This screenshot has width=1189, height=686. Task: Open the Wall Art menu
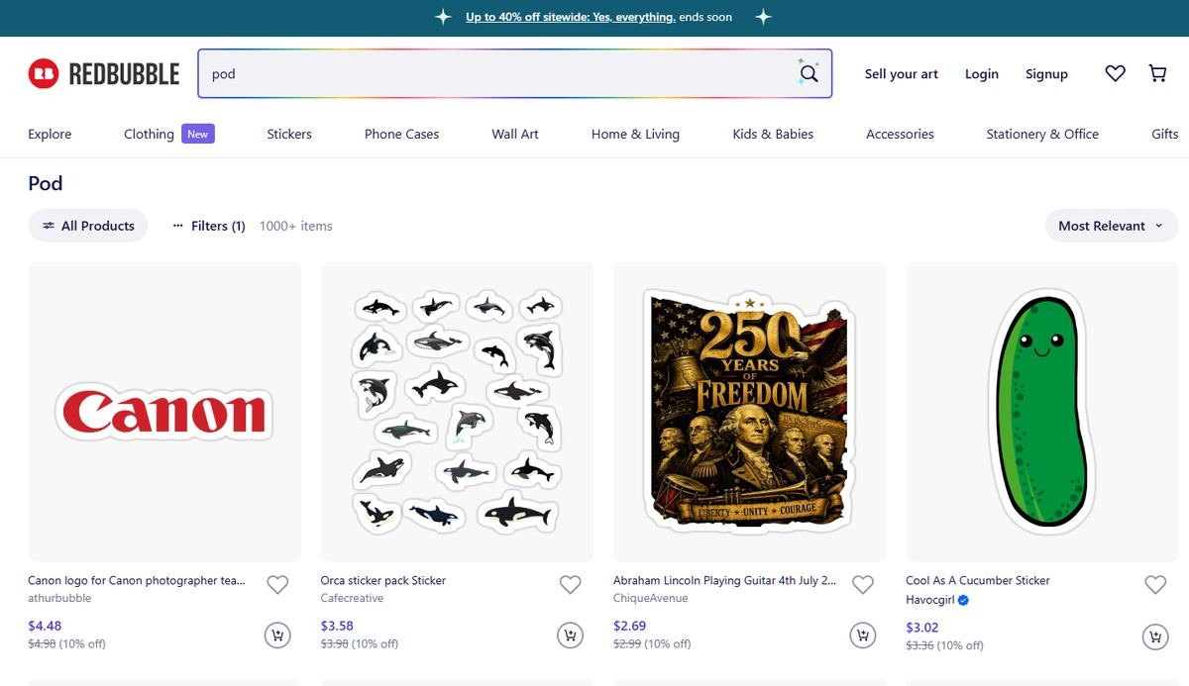pos(515,134)
